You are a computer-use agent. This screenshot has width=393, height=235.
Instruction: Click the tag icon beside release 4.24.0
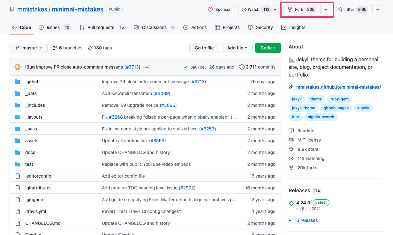(291, 203)
